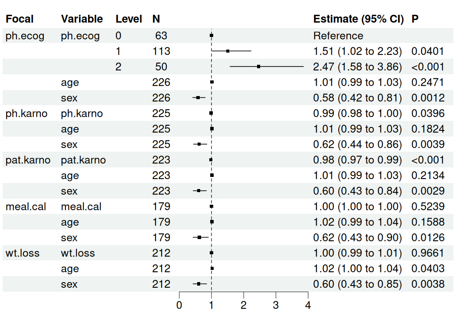Click the estimate 2.47 (1.58 to 3.86)
The image size is (456, 326).
[358, 67]
